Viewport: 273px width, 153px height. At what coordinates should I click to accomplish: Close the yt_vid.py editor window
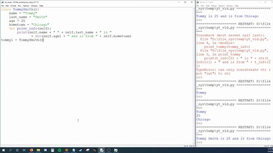tap(192, 2)
